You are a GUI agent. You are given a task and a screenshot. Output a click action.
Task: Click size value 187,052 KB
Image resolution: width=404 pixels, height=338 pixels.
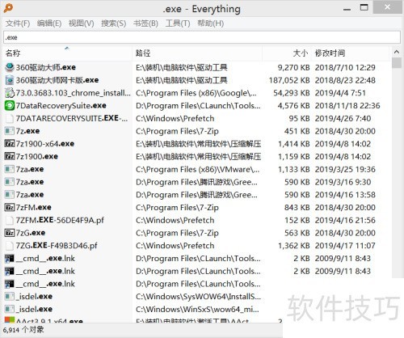[289, 80]
